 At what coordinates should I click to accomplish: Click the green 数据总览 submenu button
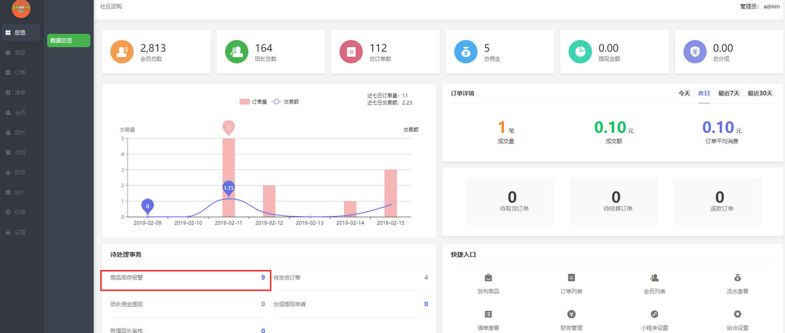[68, 41]
